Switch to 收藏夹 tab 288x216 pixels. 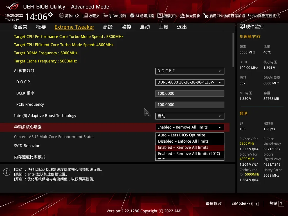point(20,27)
